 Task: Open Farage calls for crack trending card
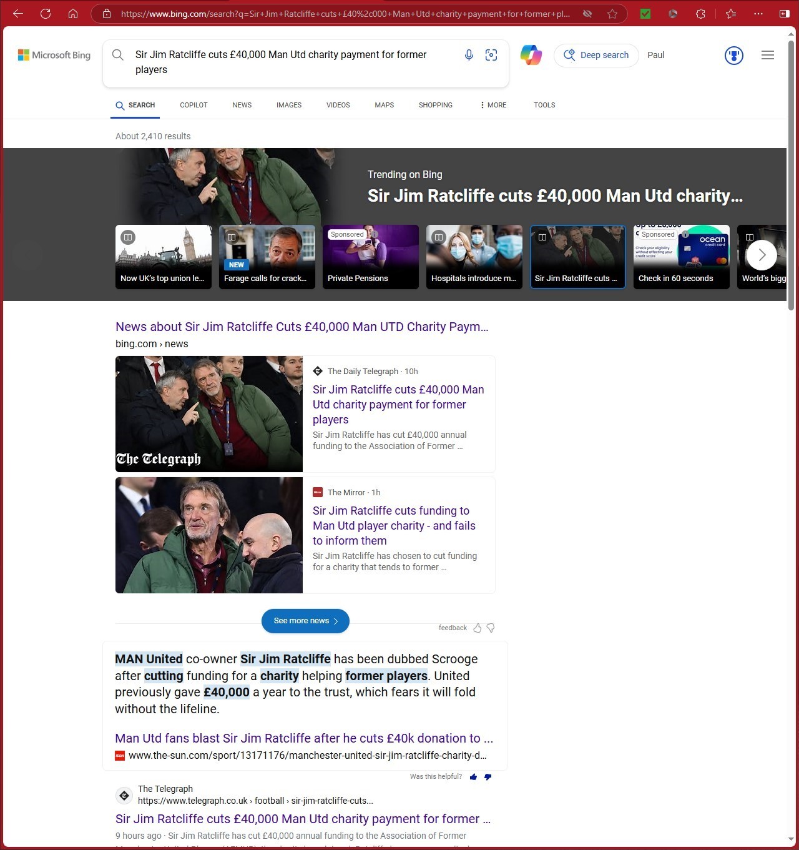tap(267, 257)
